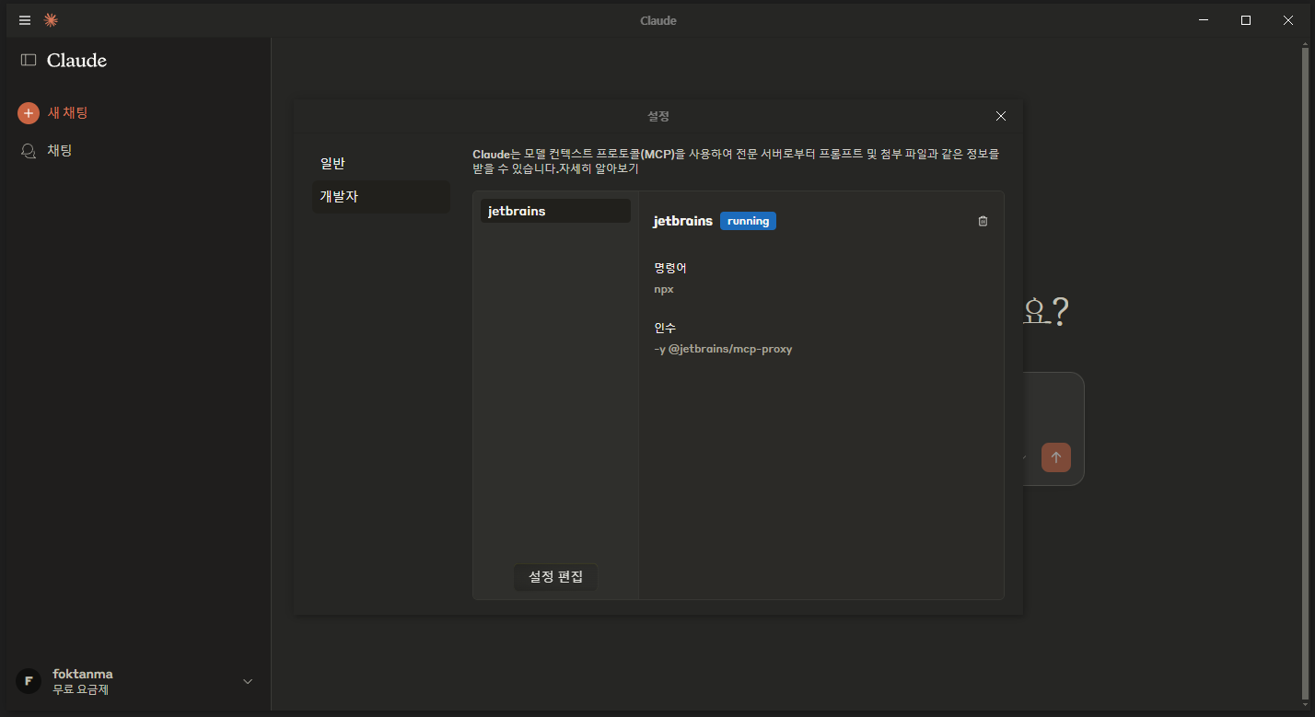Click the 설정 편집 button
Viewport: 1315px width, 717px height.
556,577
